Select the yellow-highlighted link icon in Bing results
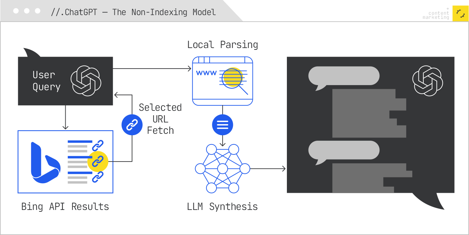469x235 pixels. coord(98,161)
